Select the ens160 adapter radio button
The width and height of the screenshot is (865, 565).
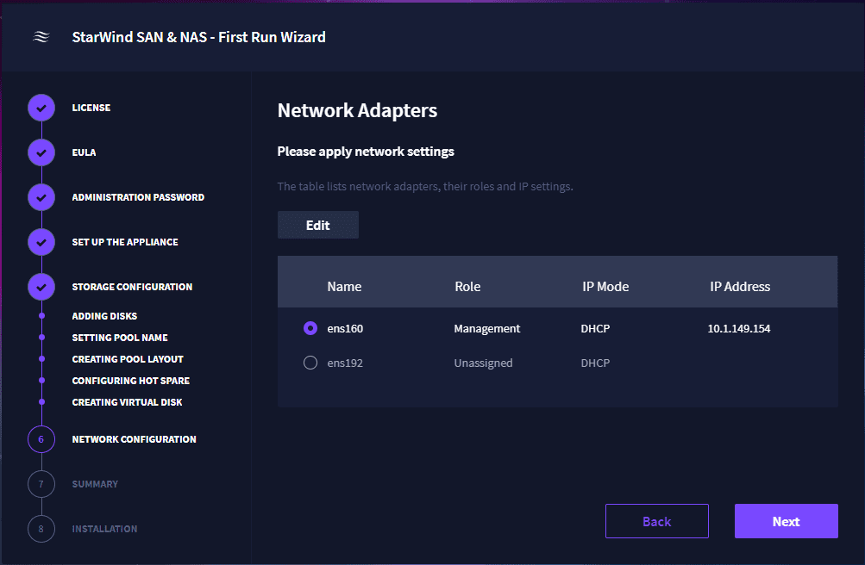310,328
